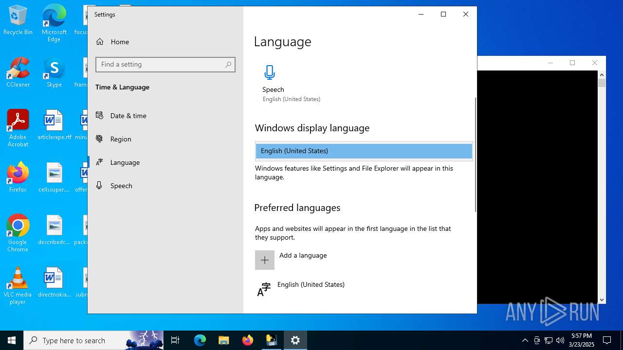Click the Find a setting search field
Viewport: 623px width, 350px height.
click(165, 65)
